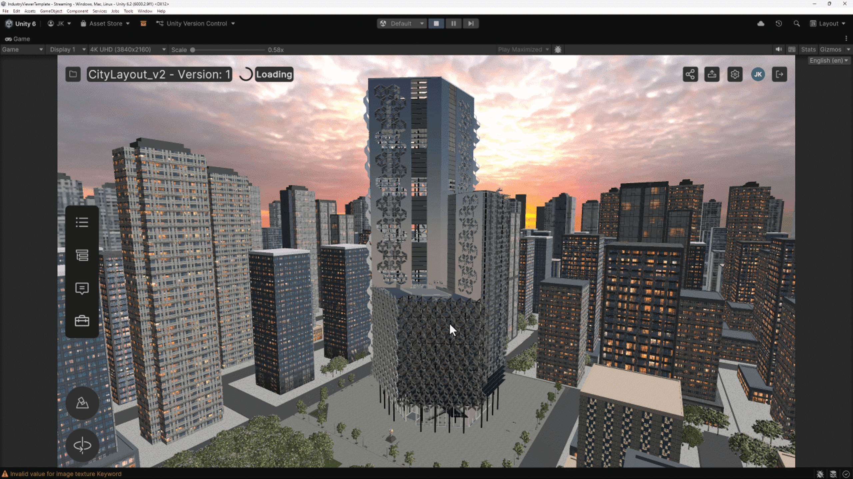
Task: Toggle the Stats overlay
Action: pos(808,50)
